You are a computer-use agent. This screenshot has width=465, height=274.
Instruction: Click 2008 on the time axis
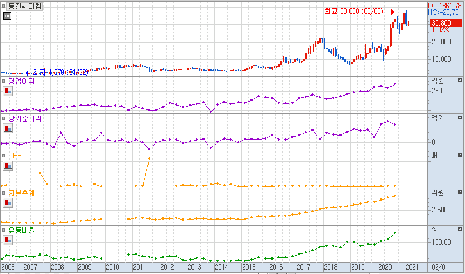click(57, 267)
